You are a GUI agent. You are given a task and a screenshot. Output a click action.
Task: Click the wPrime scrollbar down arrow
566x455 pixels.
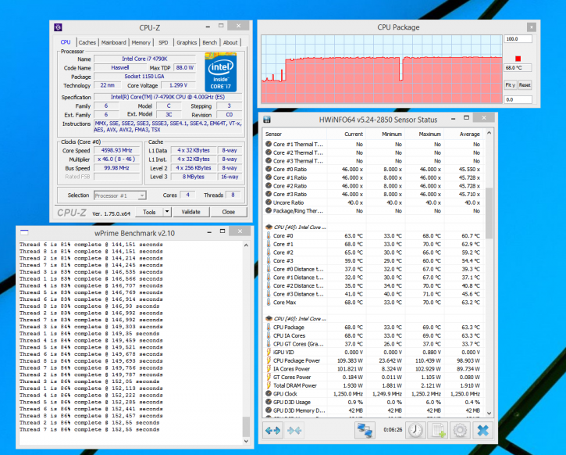(x=246, y=441)
